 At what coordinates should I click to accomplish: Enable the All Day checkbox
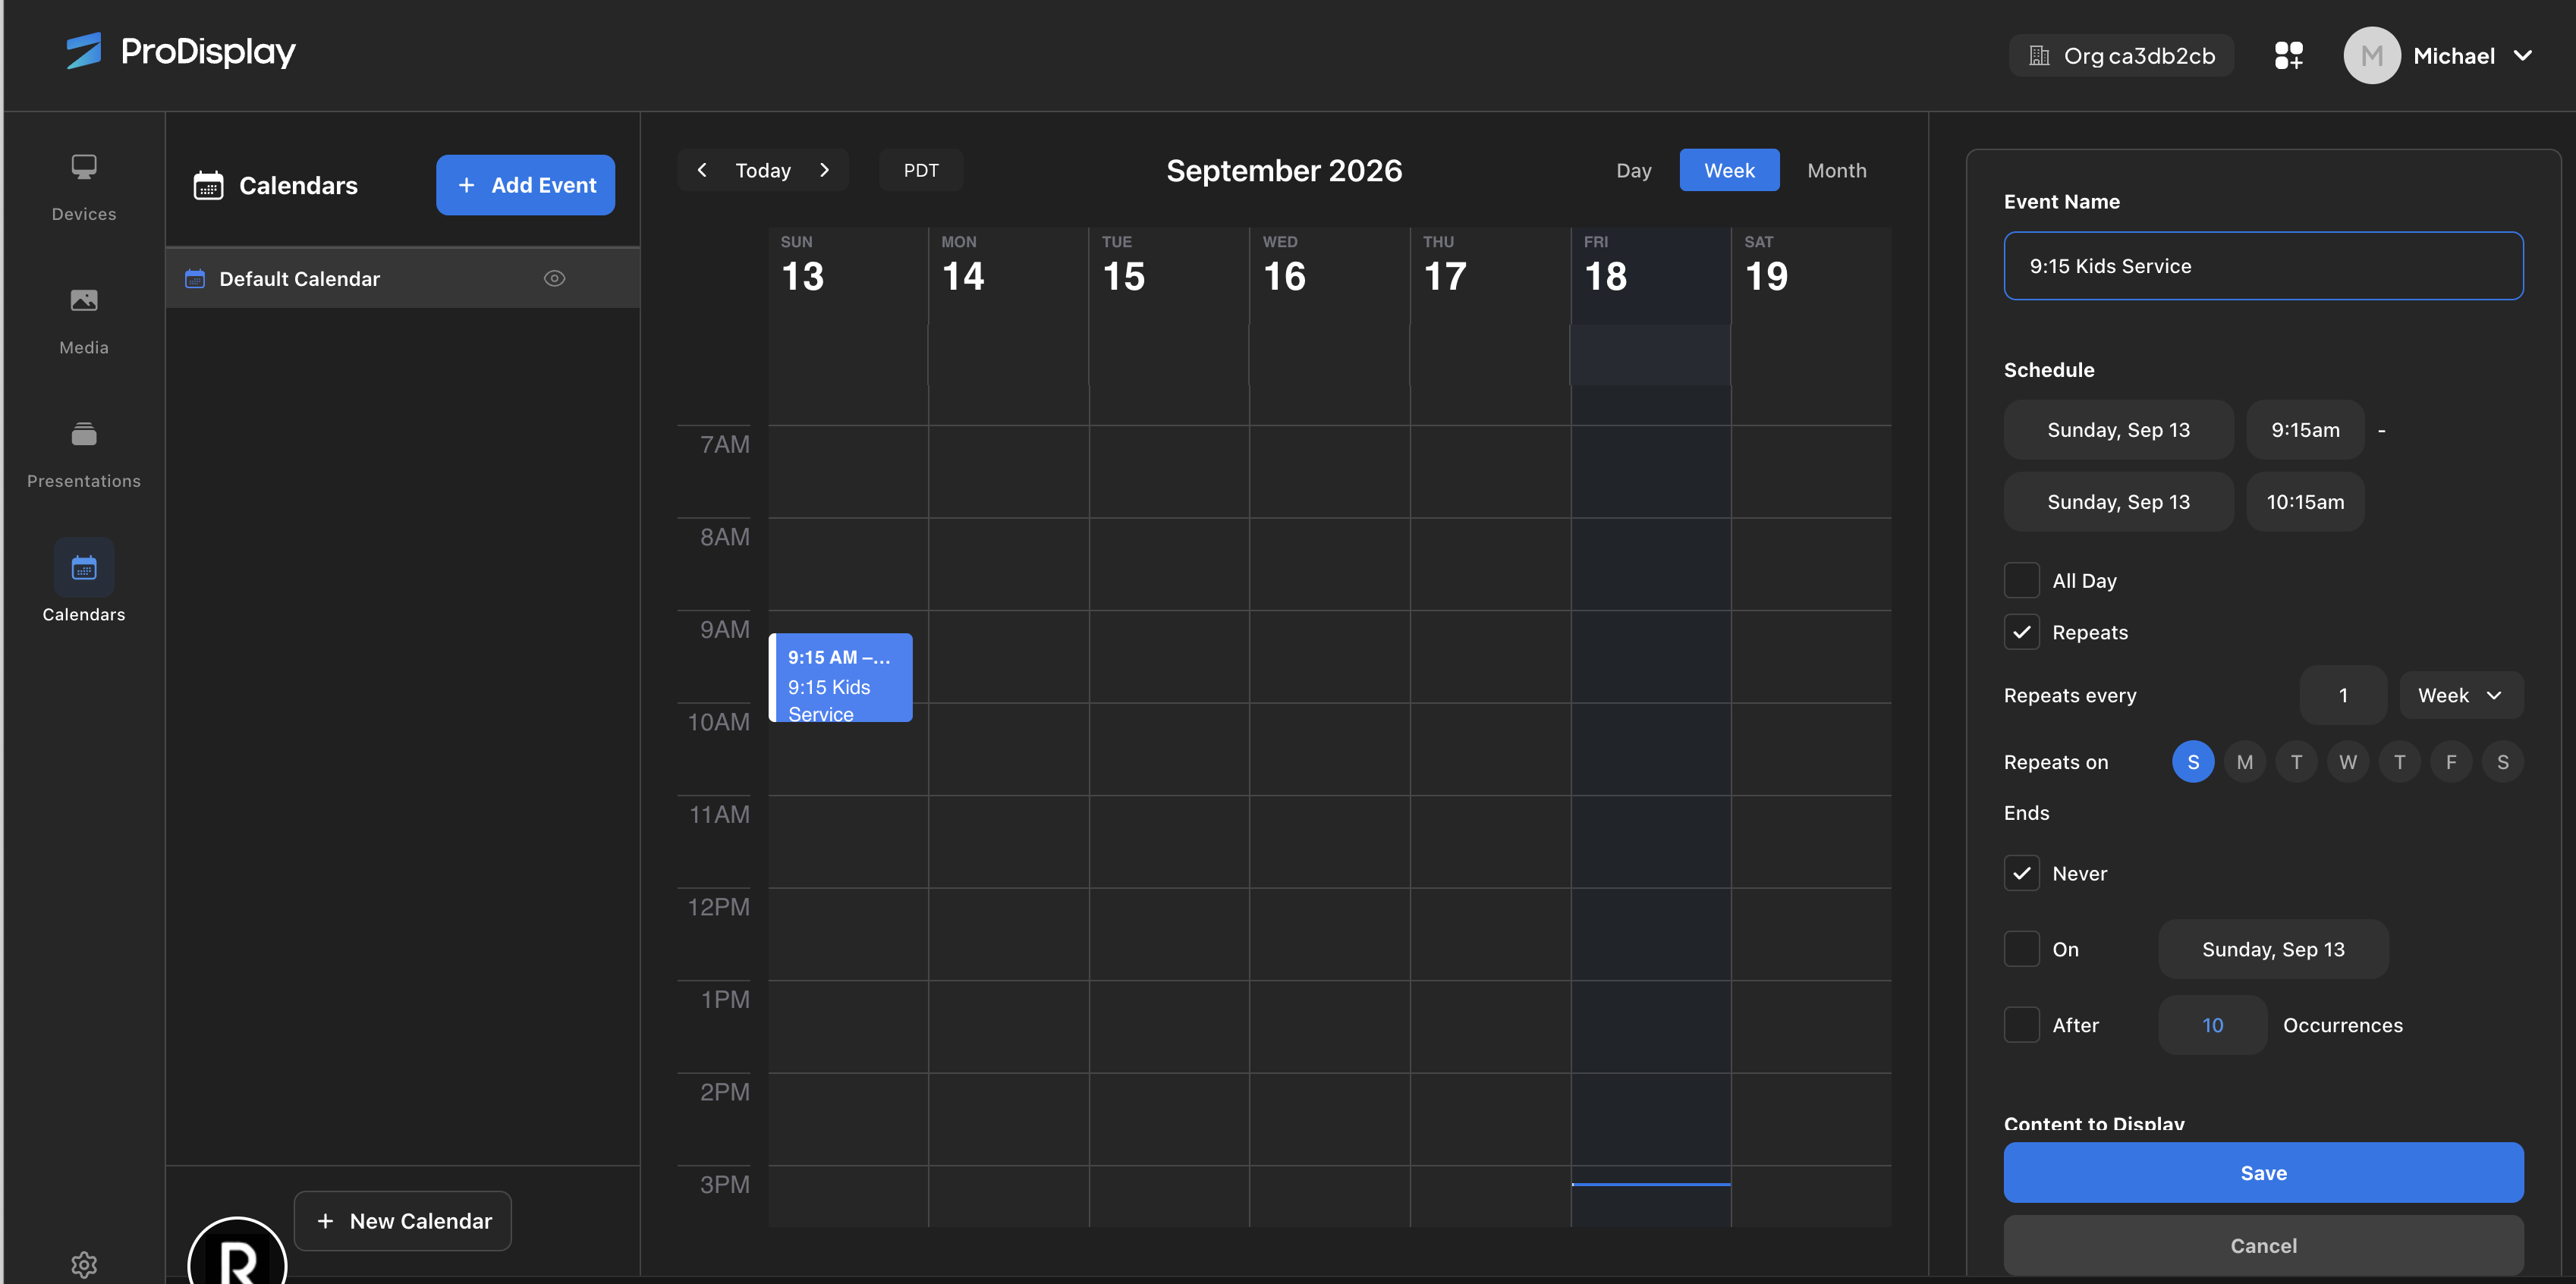tap(2021, 580)
